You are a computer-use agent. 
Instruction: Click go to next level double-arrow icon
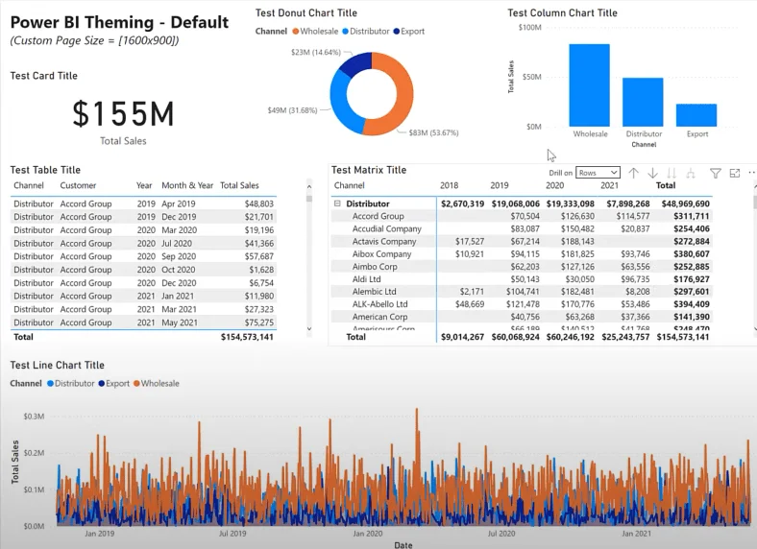click(x=672, y=173)
